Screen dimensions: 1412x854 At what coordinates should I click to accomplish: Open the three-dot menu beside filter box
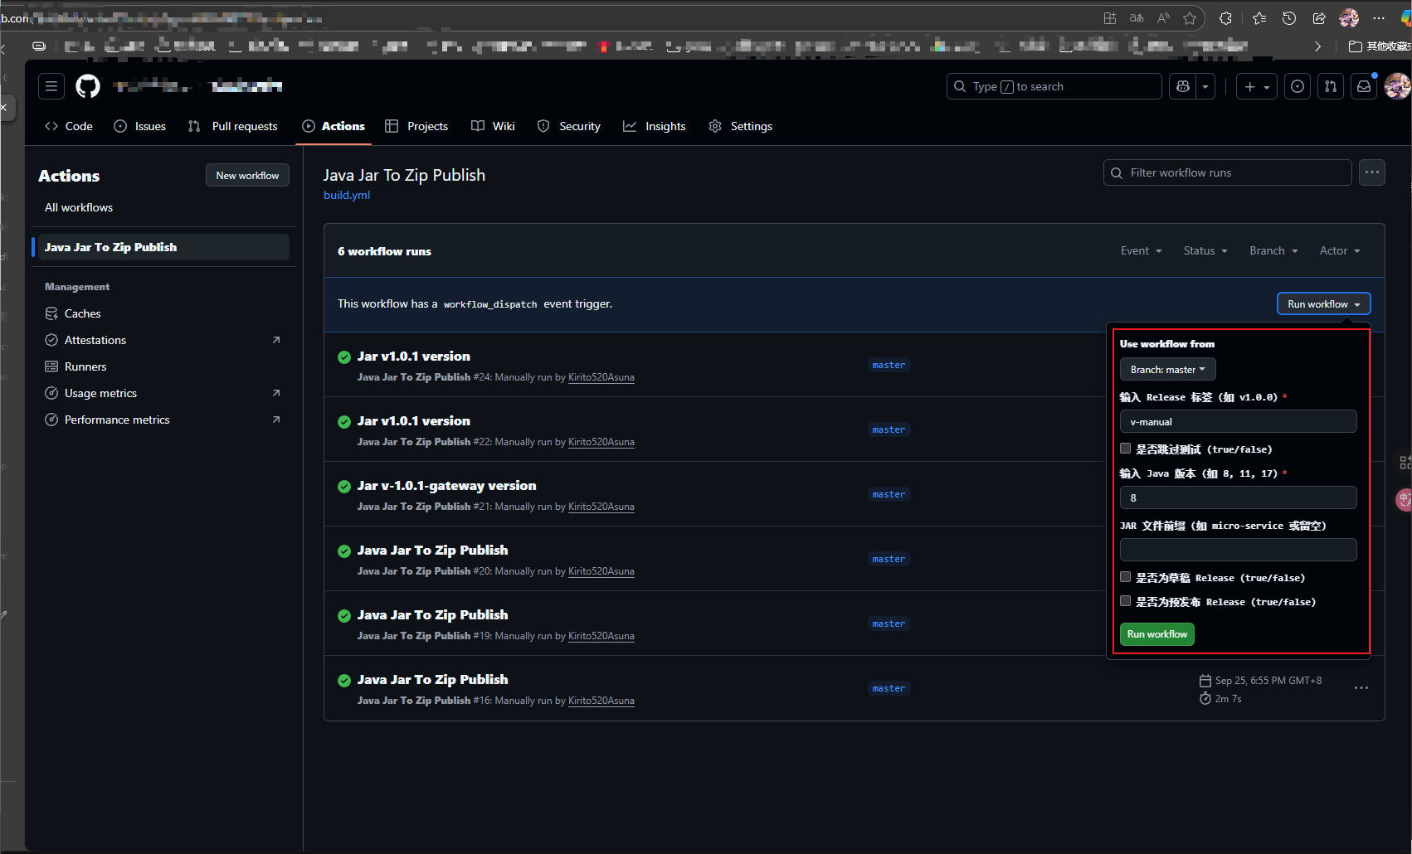click(1371, 172)
